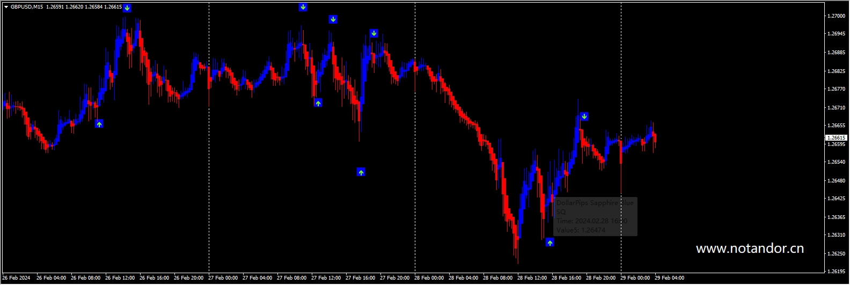Click the 27 Feb 04:00 time label

pos(258,278)
